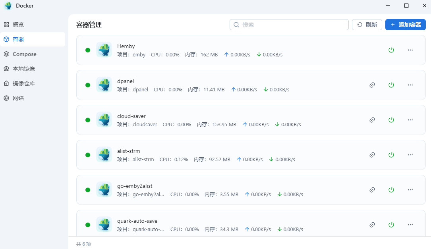Click the alist-strm container name
Image resolution: width=431 pixels, height=249 pixels.
[x=129, y=151]
